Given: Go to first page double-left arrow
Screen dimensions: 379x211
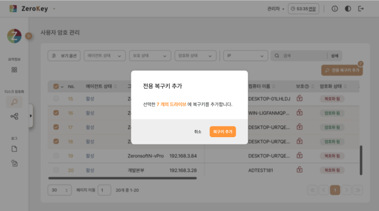Looking at the screenshot, I should point(312,190).
